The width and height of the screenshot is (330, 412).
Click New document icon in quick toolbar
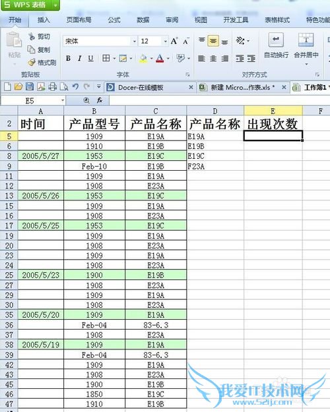click(7, 87)
